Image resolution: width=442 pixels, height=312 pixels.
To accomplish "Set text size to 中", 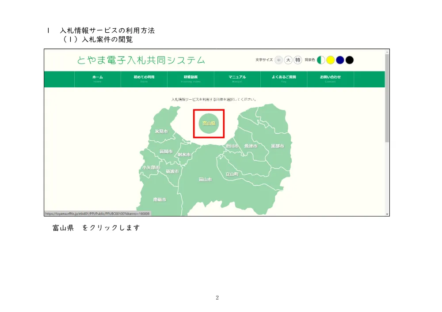I will pos(278,60).
